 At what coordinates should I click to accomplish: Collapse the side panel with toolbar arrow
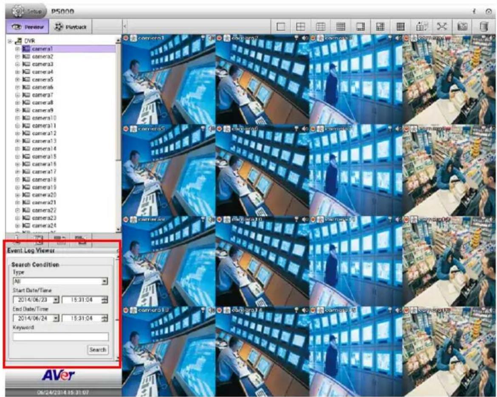point(125,27)
